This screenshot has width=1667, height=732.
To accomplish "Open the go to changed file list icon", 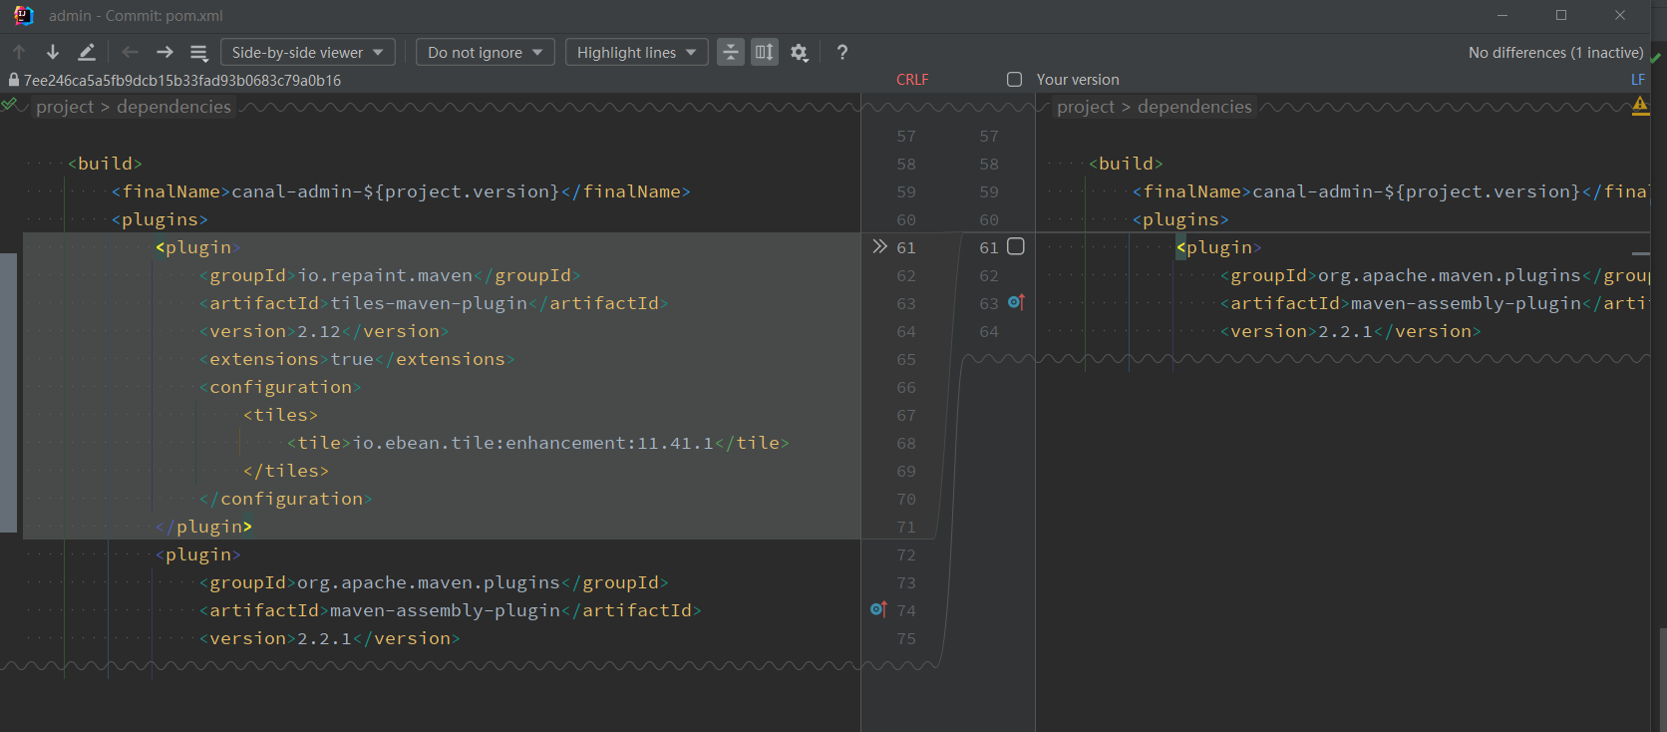I will [198, 52].
